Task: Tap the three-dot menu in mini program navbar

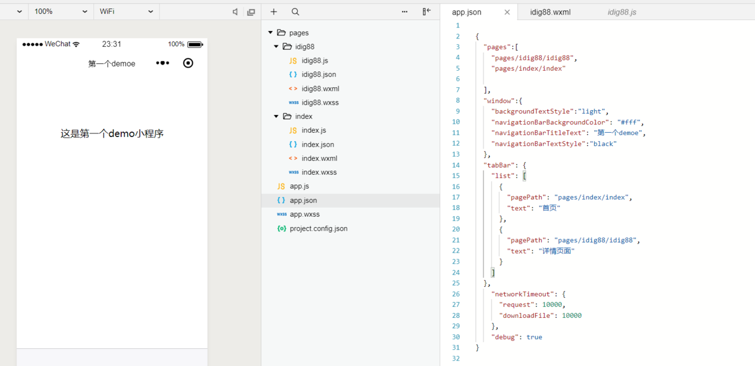Action: coord(163,63)
